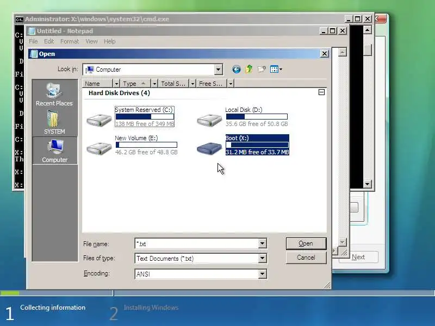Select the New Volume (E:) drive icon
The width and height of the screenshot is (435, 326).
[x=99, y=148]
